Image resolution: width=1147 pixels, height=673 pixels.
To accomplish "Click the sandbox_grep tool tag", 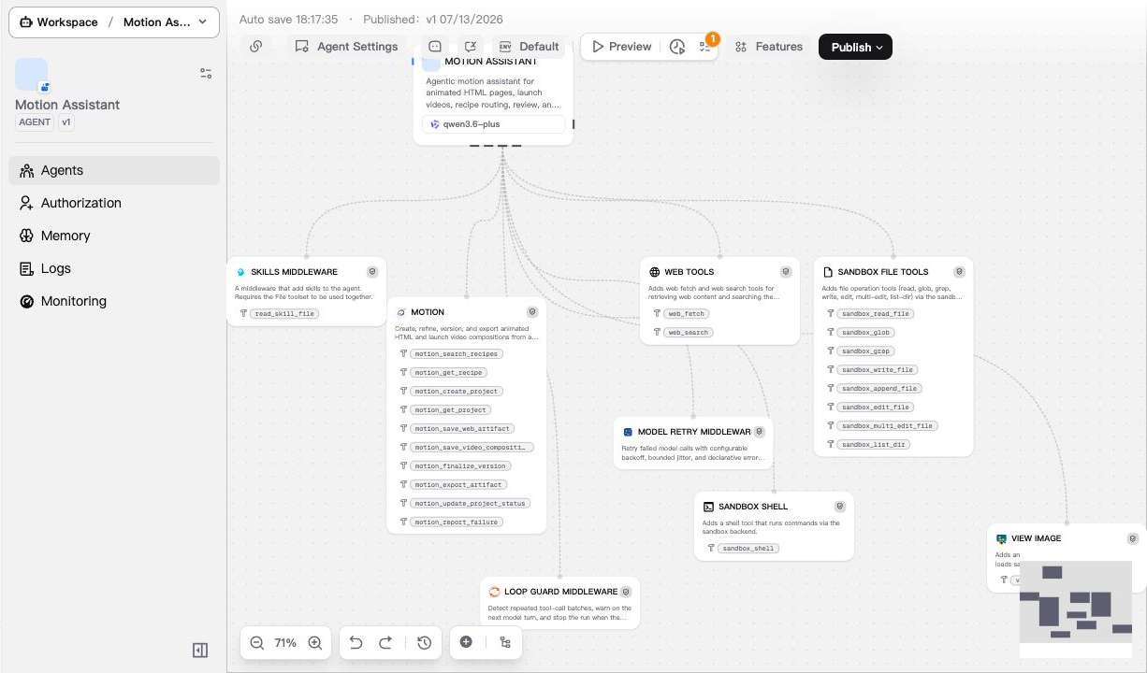I will coord(866,351).
